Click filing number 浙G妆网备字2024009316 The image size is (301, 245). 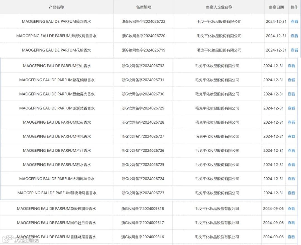point(143,237)
